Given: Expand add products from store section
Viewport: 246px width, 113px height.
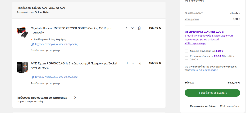Looking at the screenshot, I should pyautogui.click(x=75, y=98).
